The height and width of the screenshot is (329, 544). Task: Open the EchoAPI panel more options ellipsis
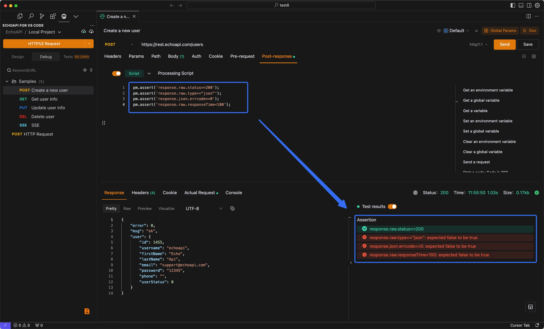(92, 25)
